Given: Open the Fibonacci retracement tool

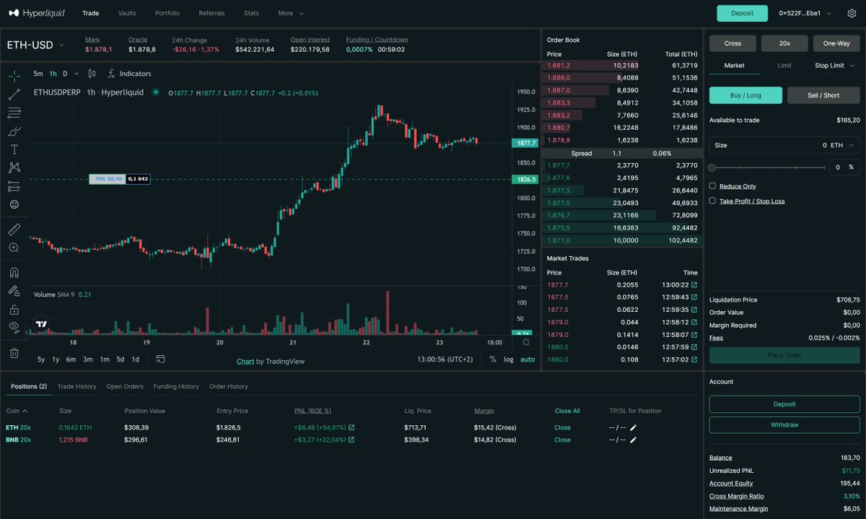Looking at the screenshot, I should pyautogui.click(x=14, y=113).
